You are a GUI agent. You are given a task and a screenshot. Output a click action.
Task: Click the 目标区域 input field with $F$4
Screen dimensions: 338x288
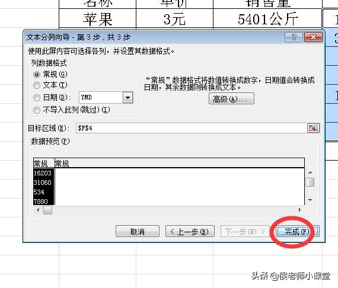191,128
